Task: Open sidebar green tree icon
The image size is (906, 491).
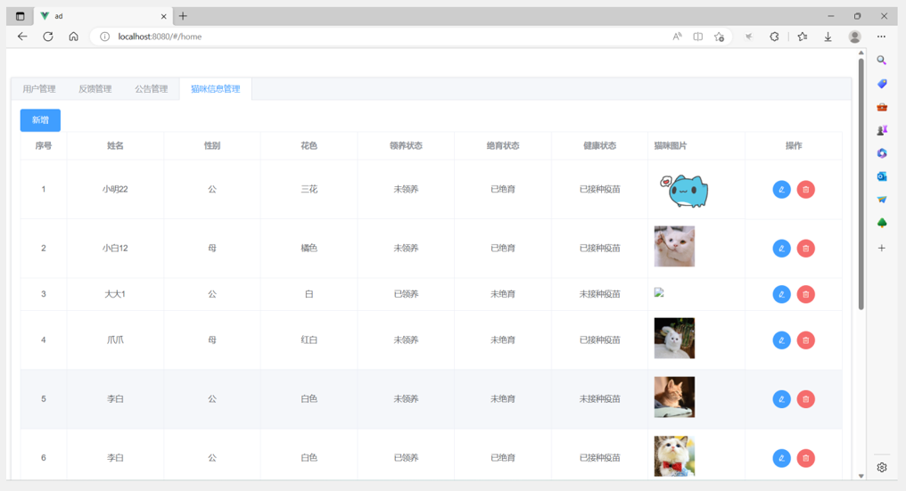Action: click(x=882, y=223)
